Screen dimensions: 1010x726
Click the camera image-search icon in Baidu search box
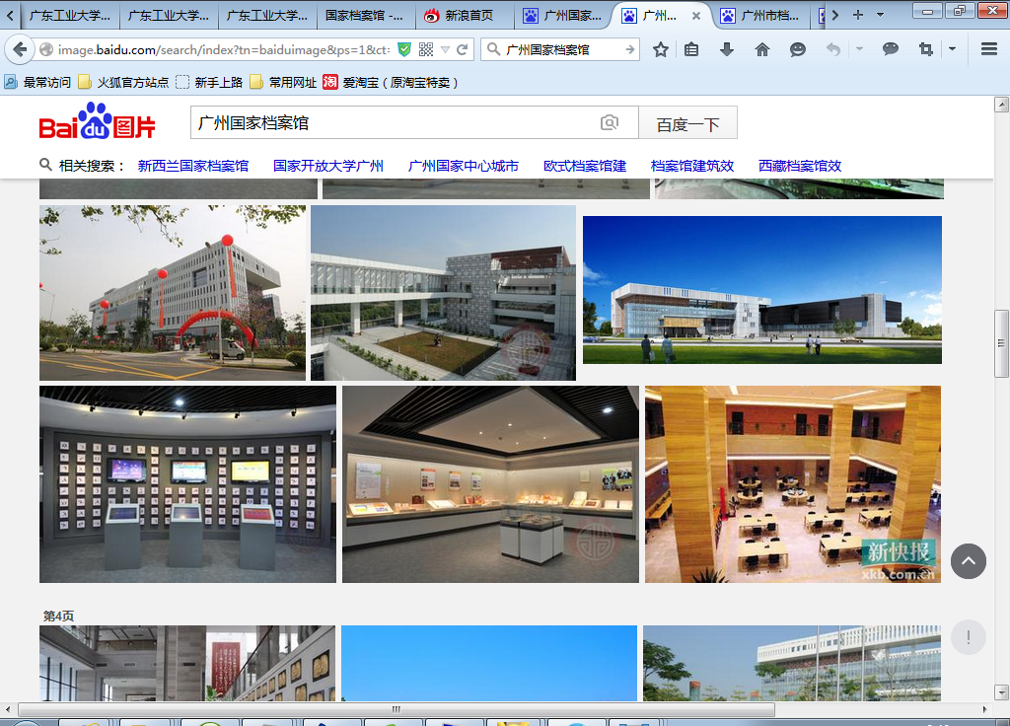[x=610, y=123]
